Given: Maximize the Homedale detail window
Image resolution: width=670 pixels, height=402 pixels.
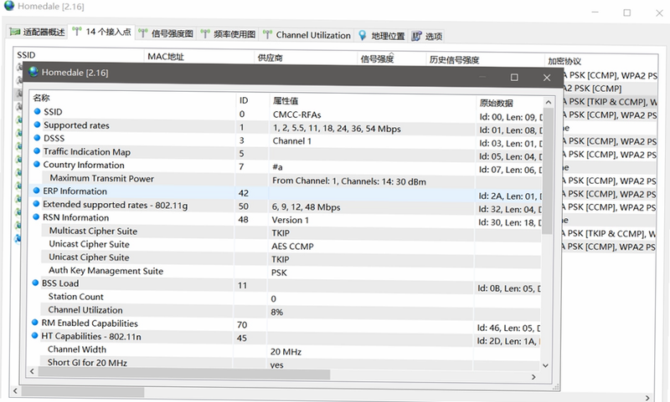Looking at the screenshot, I should point(514,77).
